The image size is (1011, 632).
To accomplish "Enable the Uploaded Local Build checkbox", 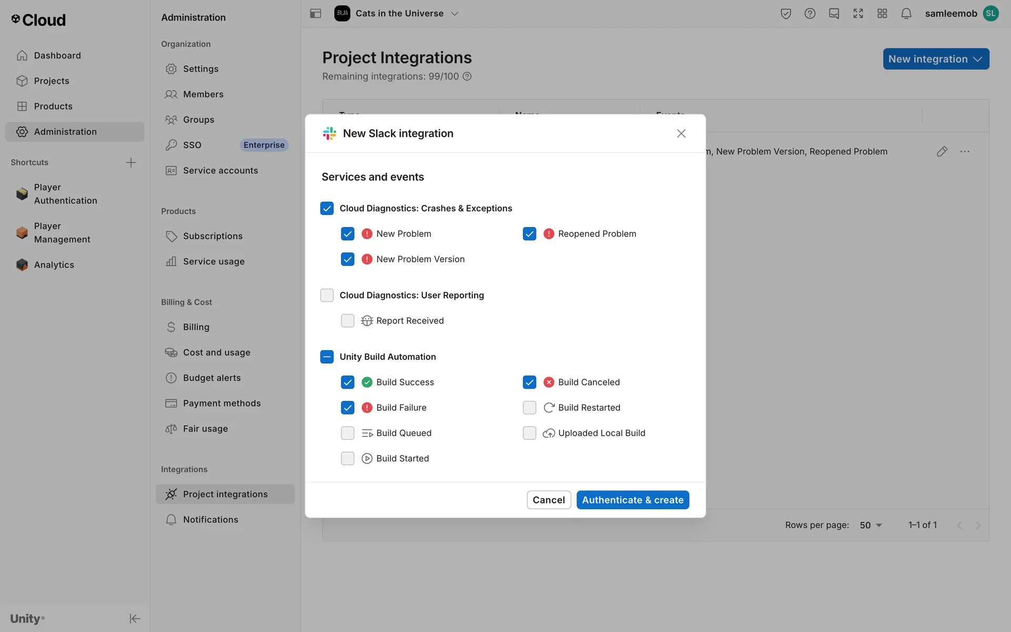I will click(529, 433).
